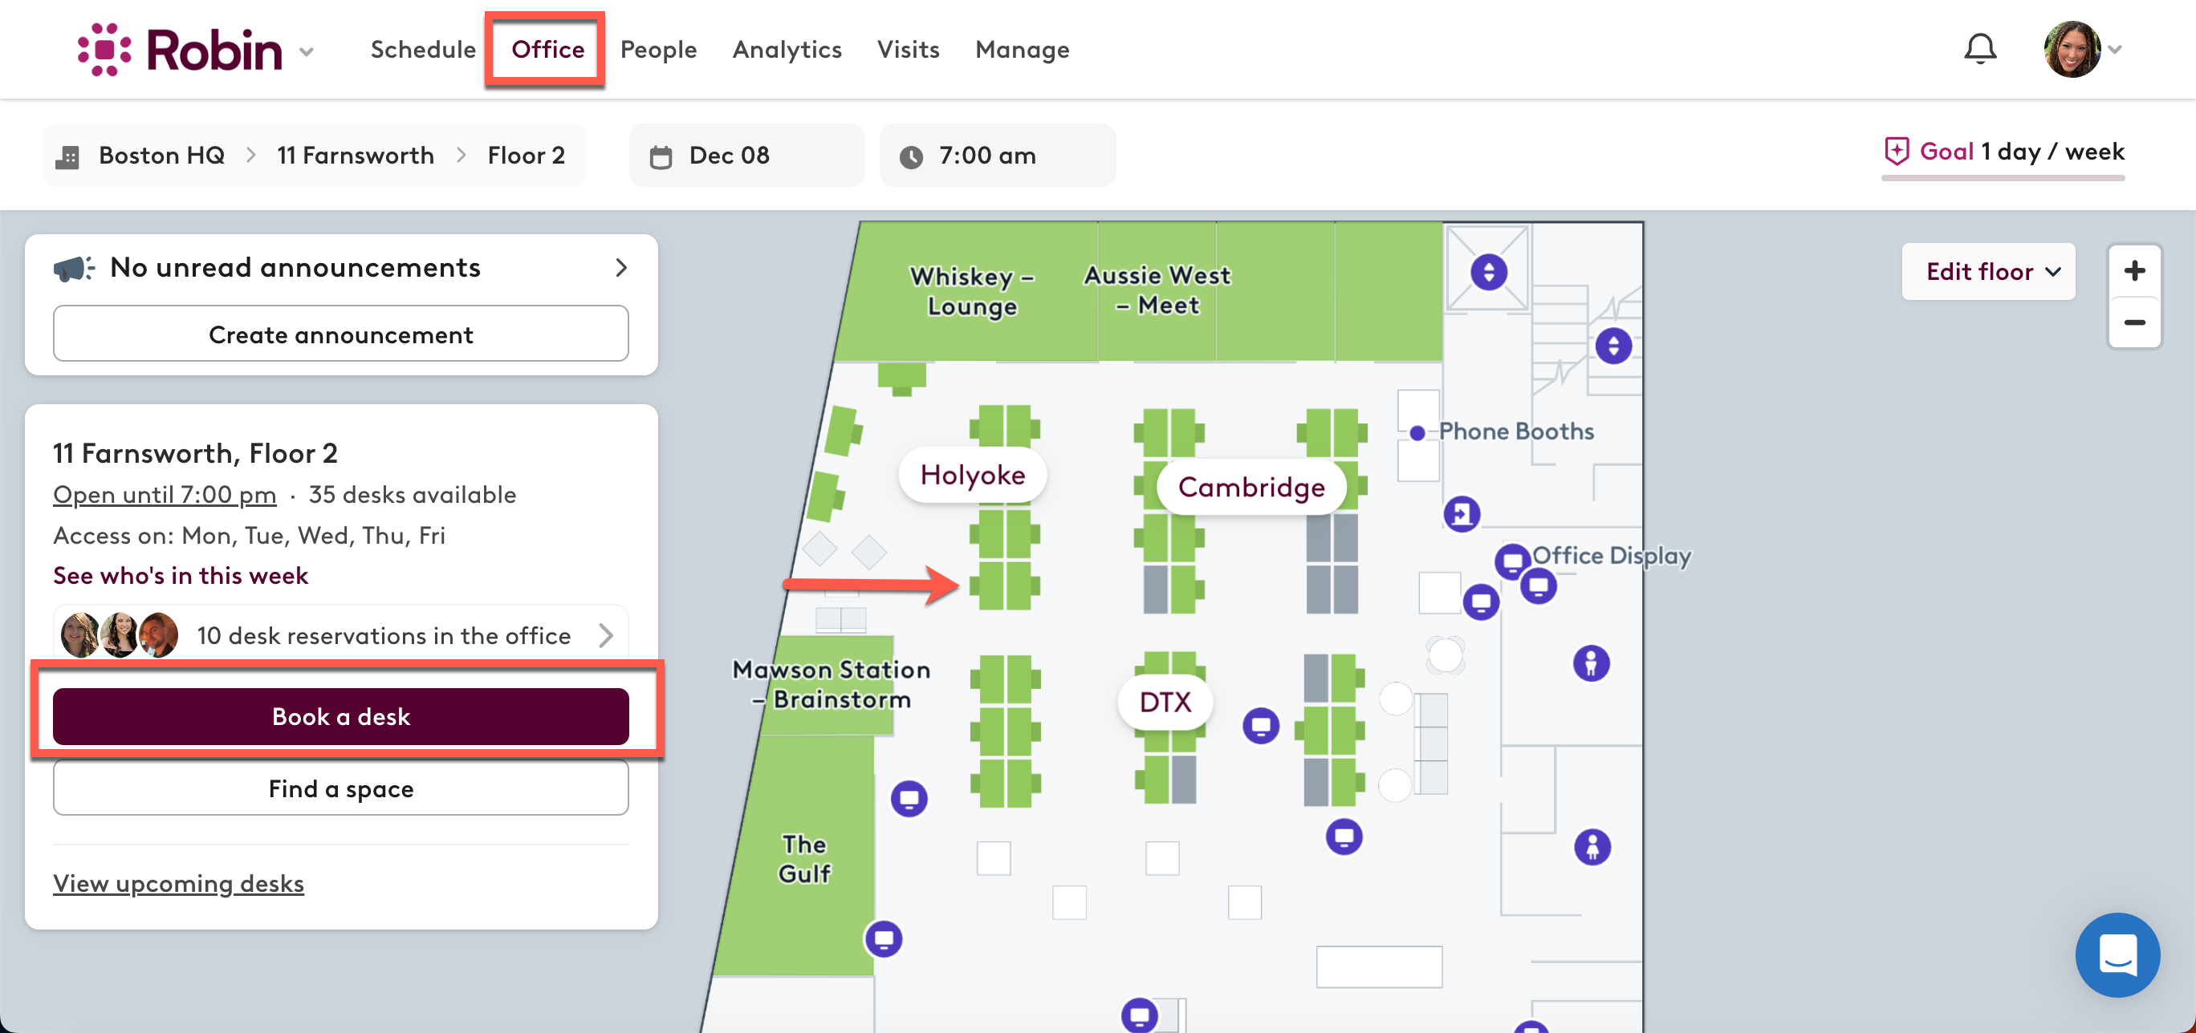Zoom out of the floor map

pyautogui.click(x=2133, y=322)
